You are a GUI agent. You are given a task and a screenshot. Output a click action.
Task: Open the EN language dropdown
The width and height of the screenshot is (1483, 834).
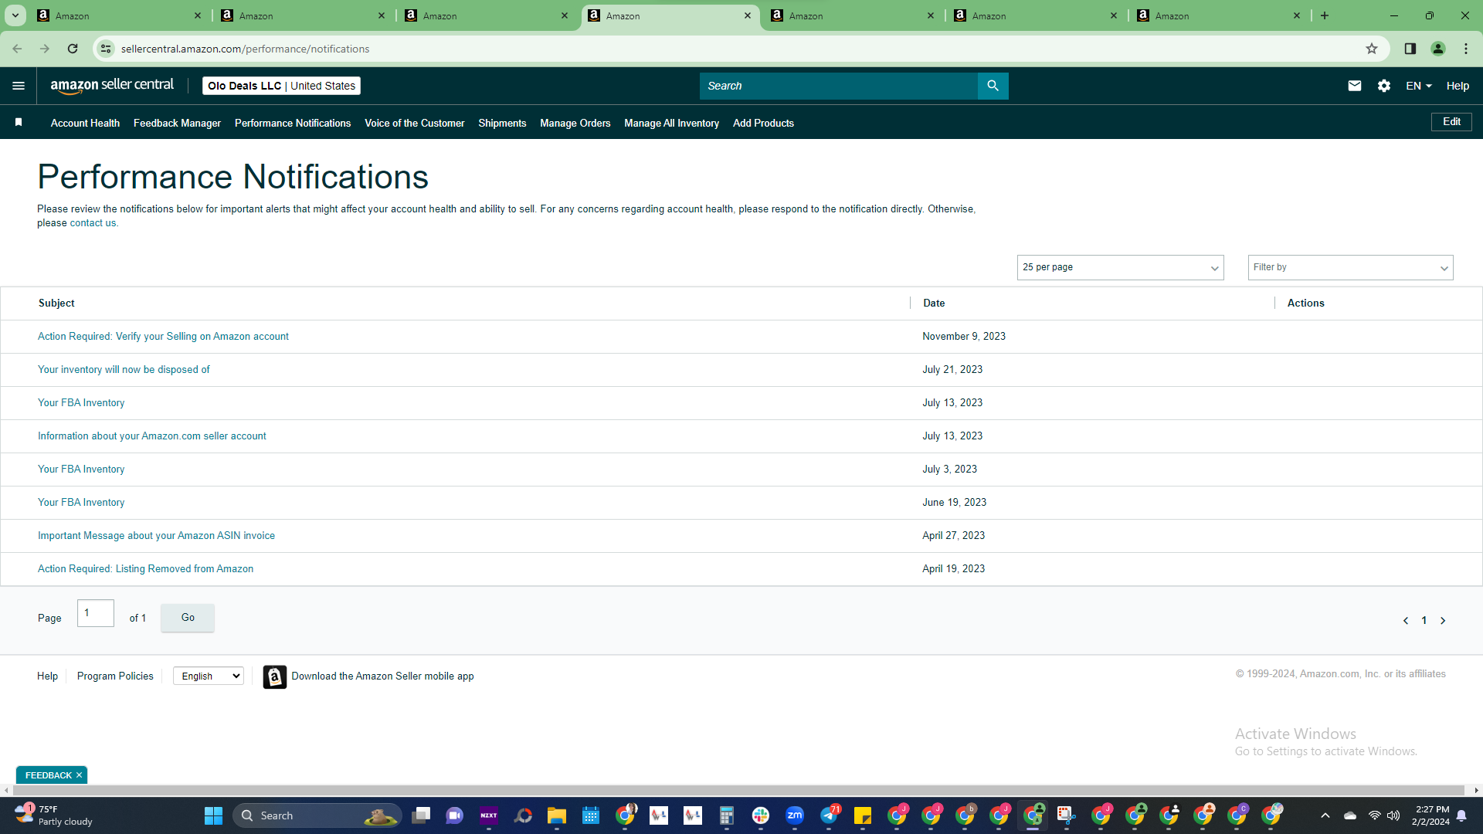pyautogui.click(x=1419, y=86)
